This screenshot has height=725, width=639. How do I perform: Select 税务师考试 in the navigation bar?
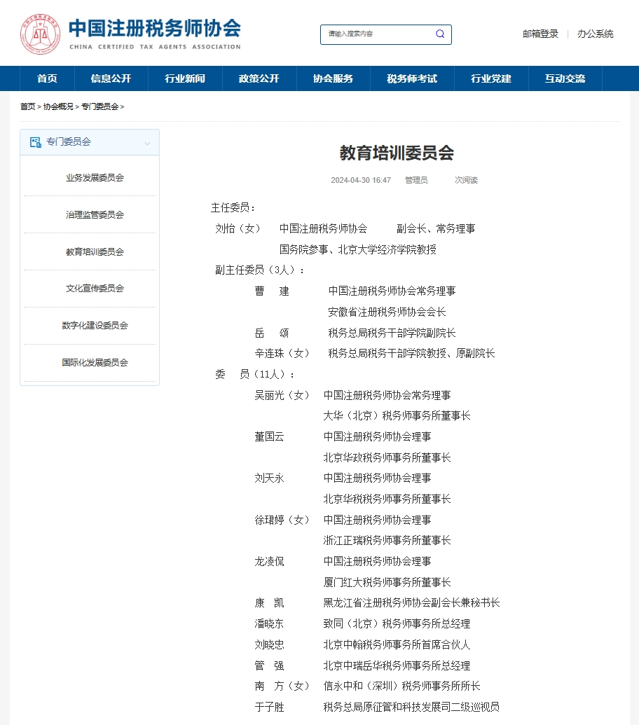[411, 78]
